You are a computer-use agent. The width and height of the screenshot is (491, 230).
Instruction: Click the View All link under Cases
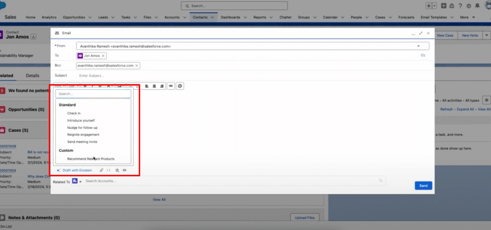(159, 200)
